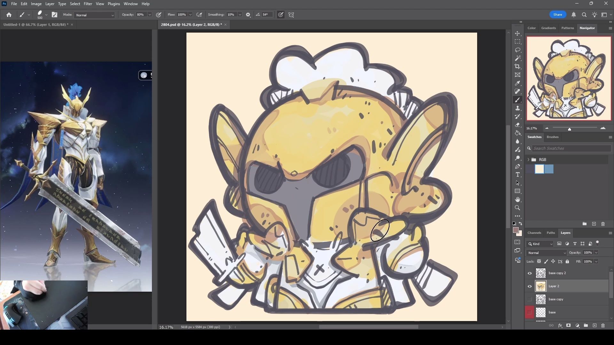Screen dimensions: 614x345
Task: Select the Lasso tool
Action: tap(517, 50)
